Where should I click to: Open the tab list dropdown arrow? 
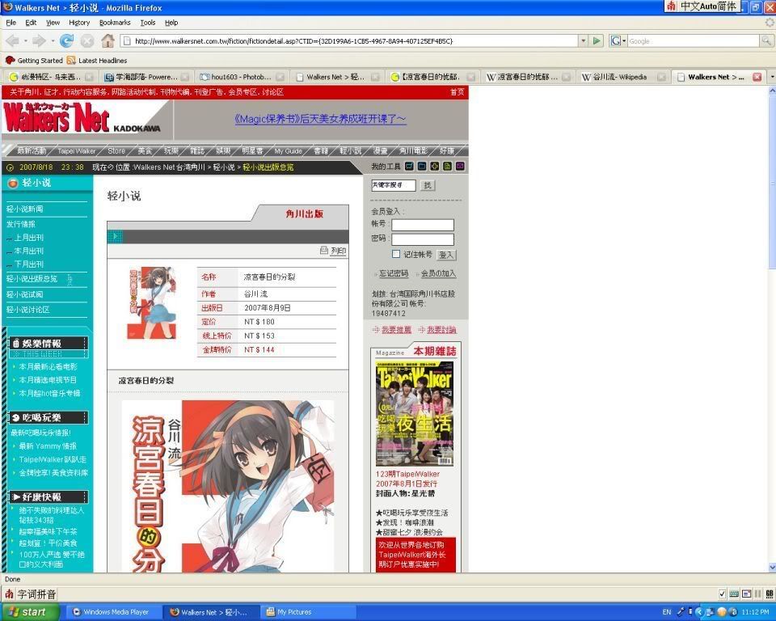point(771,77)
